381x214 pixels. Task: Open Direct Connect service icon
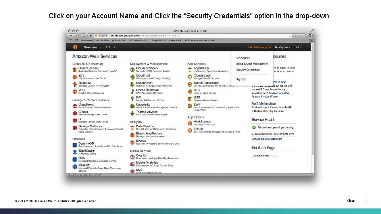point(75,70)
